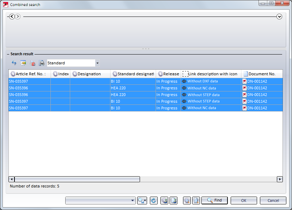Select SN-035396 in the Without STEP data row
292x210 pixels.
[x=18, y=95]
